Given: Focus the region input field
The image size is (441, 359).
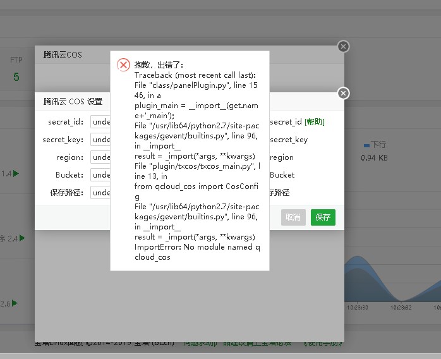Looking at the screenshot, I should coord(100,157).
